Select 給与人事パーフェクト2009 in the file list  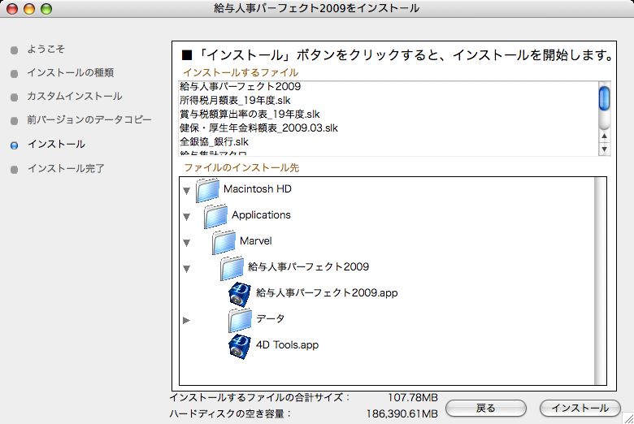click(x=240, y=86)
